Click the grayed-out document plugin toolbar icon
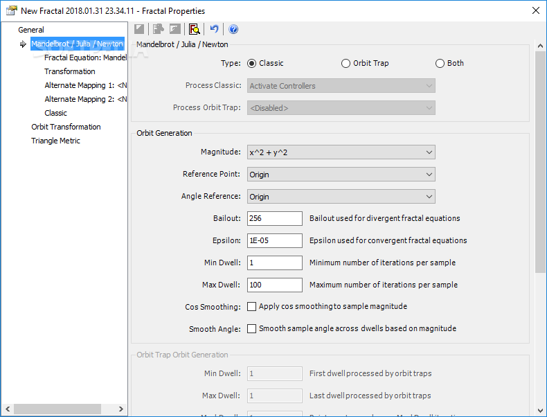547x417 pixels. [159, 29]
